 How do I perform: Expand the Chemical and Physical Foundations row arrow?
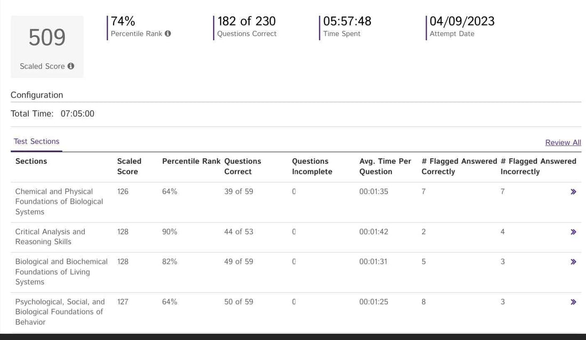[x=573, y=192]
